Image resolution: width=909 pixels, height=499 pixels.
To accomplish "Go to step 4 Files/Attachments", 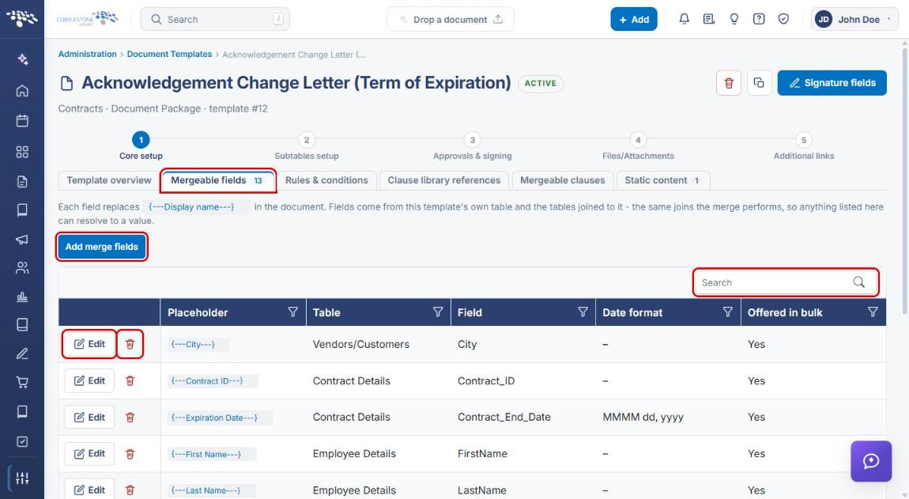I will point(638,146).
